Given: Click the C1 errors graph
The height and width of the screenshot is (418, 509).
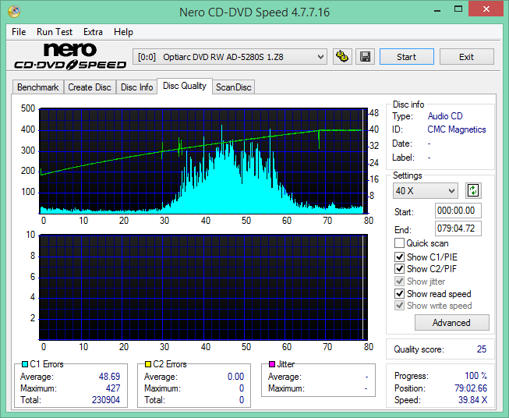Looking at the screenshot, I should (x=203, y=161).
